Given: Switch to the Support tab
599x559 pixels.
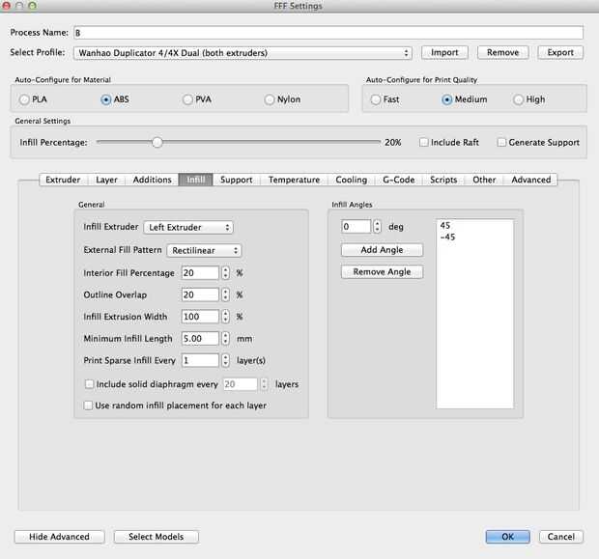Looking at the screenshot, I should pyautogui.click(x=236, y=180).
